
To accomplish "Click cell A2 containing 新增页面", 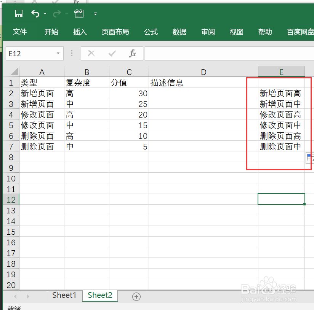I will [x=42, y=93].
